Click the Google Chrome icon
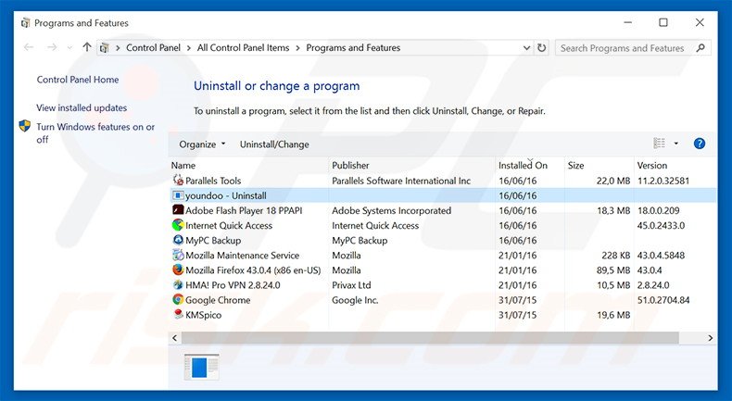This screenshot has height=401, width=732. (178, 300)
